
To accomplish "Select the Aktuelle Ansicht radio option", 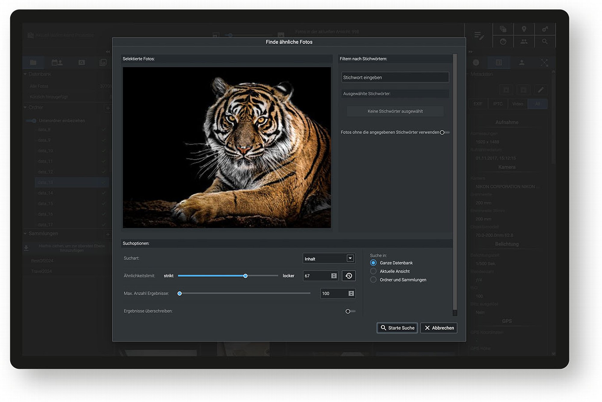I will tap(373, 271).
